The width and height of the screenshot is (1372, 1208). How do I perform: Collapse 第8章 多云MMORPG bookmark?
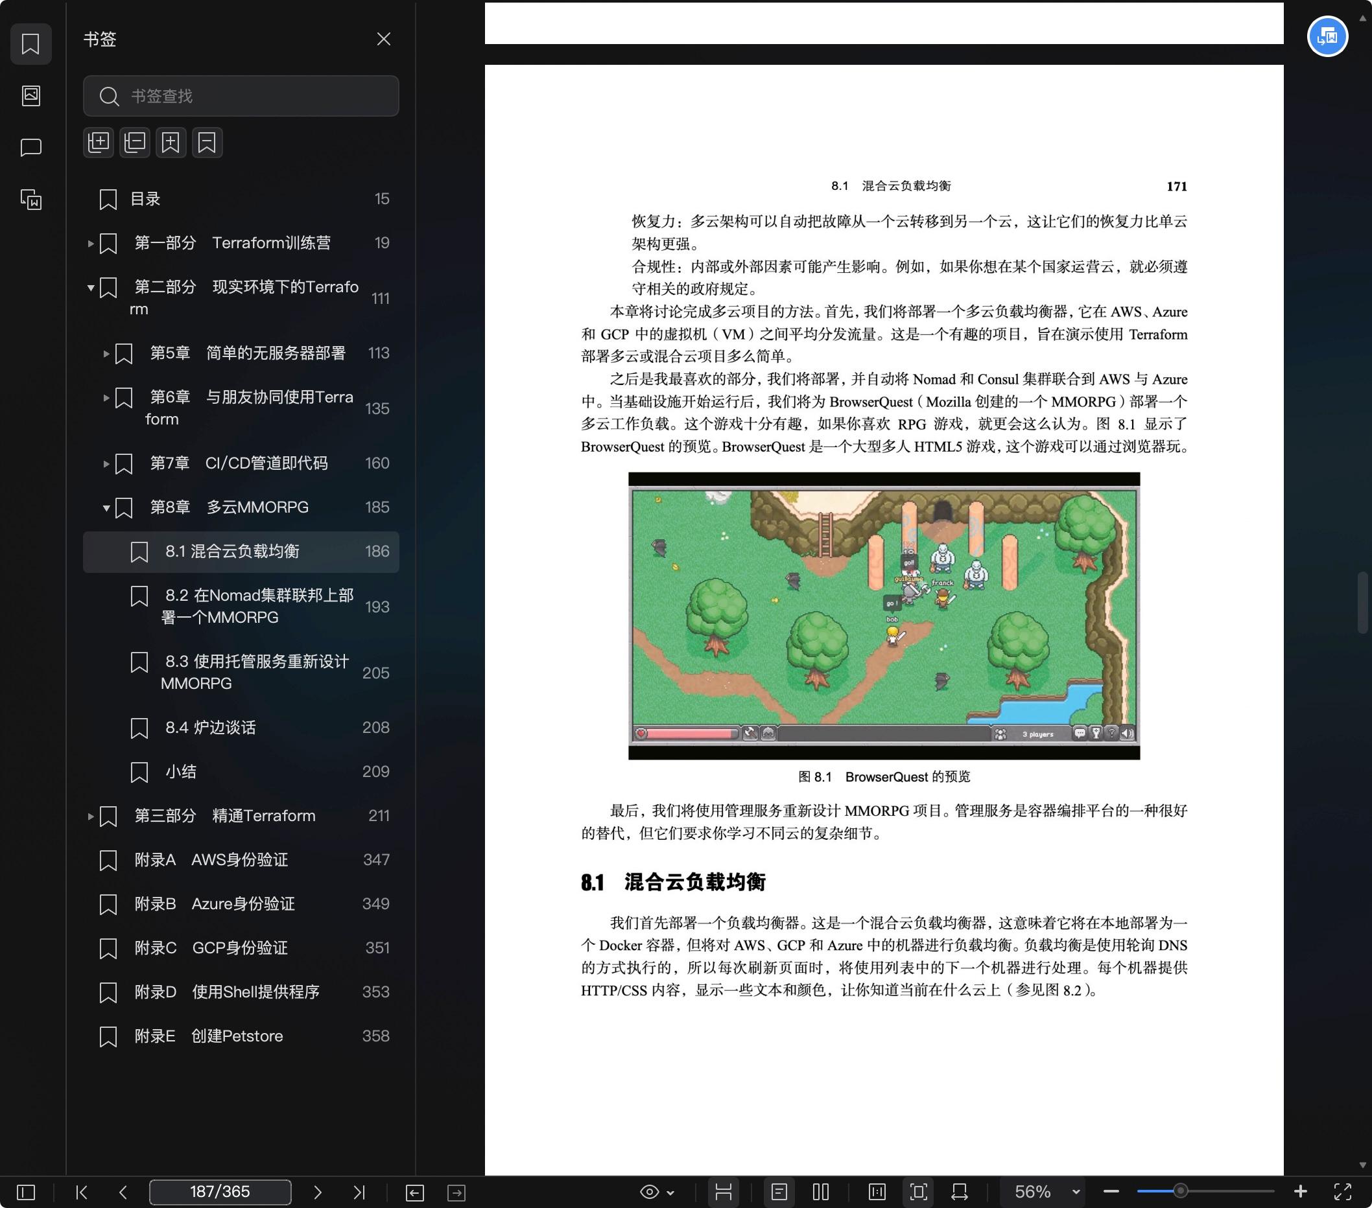106,507
